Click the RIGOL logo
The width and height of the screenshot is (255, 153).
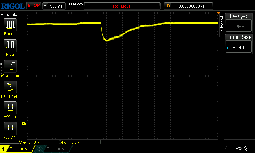pos(13,6)
